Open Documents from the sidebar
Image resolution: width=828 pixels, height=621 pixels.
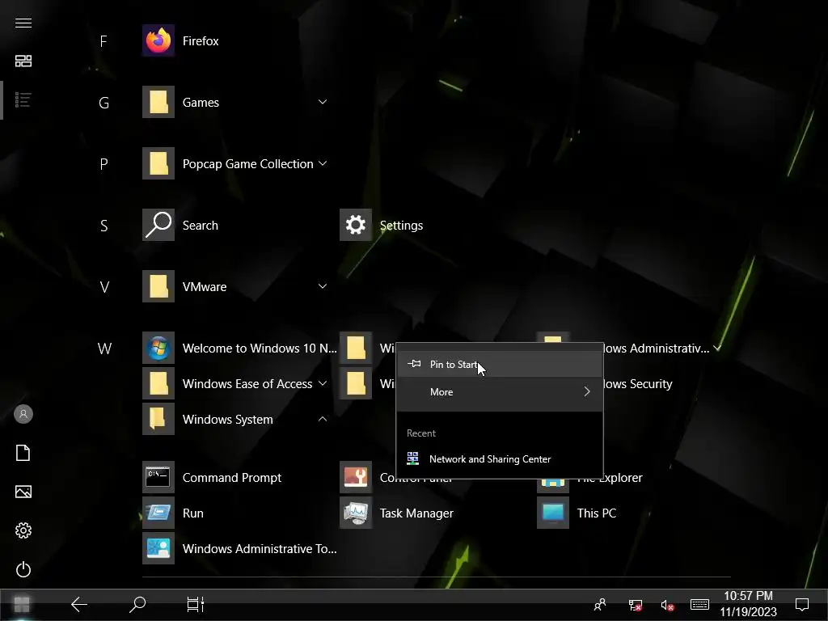23,453
